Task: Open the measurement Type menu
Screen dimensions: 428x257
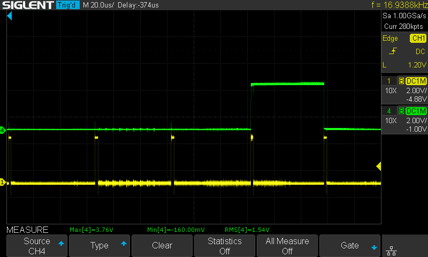Action: pos(100,246)
